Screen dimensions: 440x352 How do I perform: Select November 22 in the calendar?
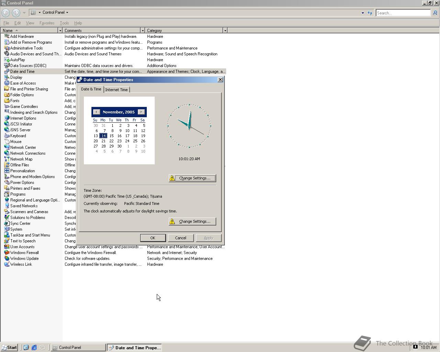[x=111, y=141]
